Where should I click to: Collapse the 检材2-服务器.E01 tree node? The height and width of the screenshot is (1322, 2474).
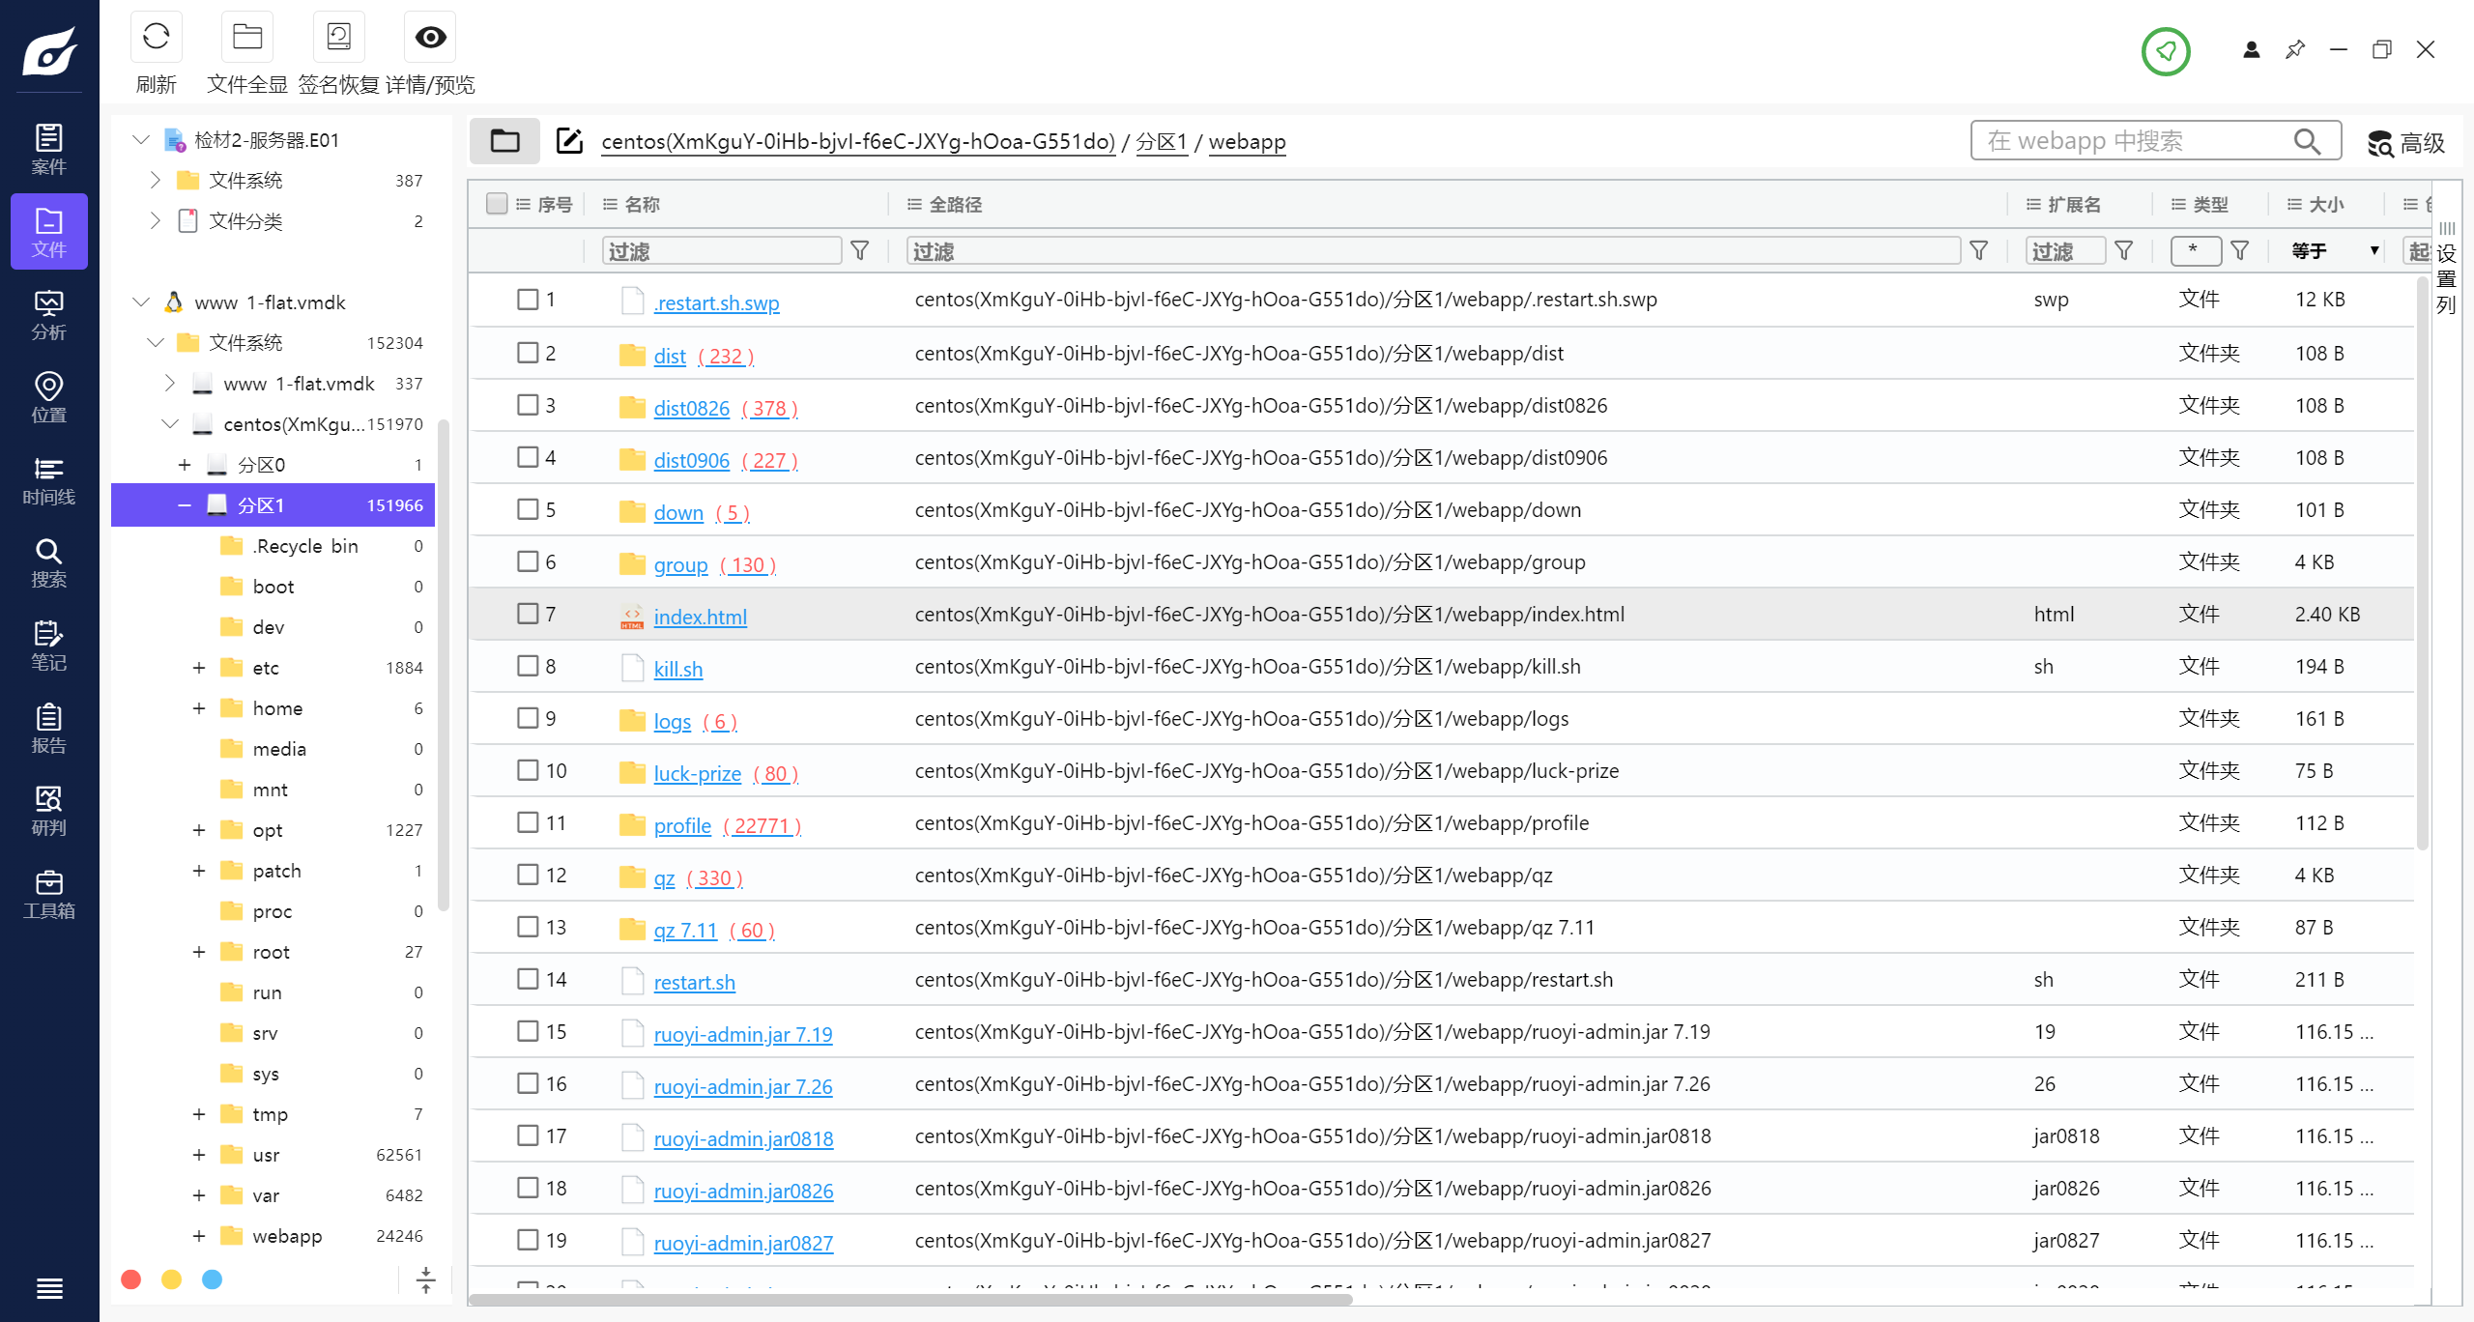(141, 140)
